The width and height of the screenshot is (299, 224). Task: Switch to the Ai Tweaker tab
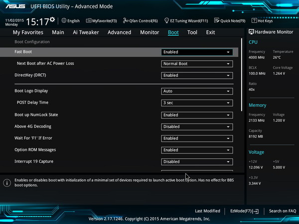[x=86, y=32]
